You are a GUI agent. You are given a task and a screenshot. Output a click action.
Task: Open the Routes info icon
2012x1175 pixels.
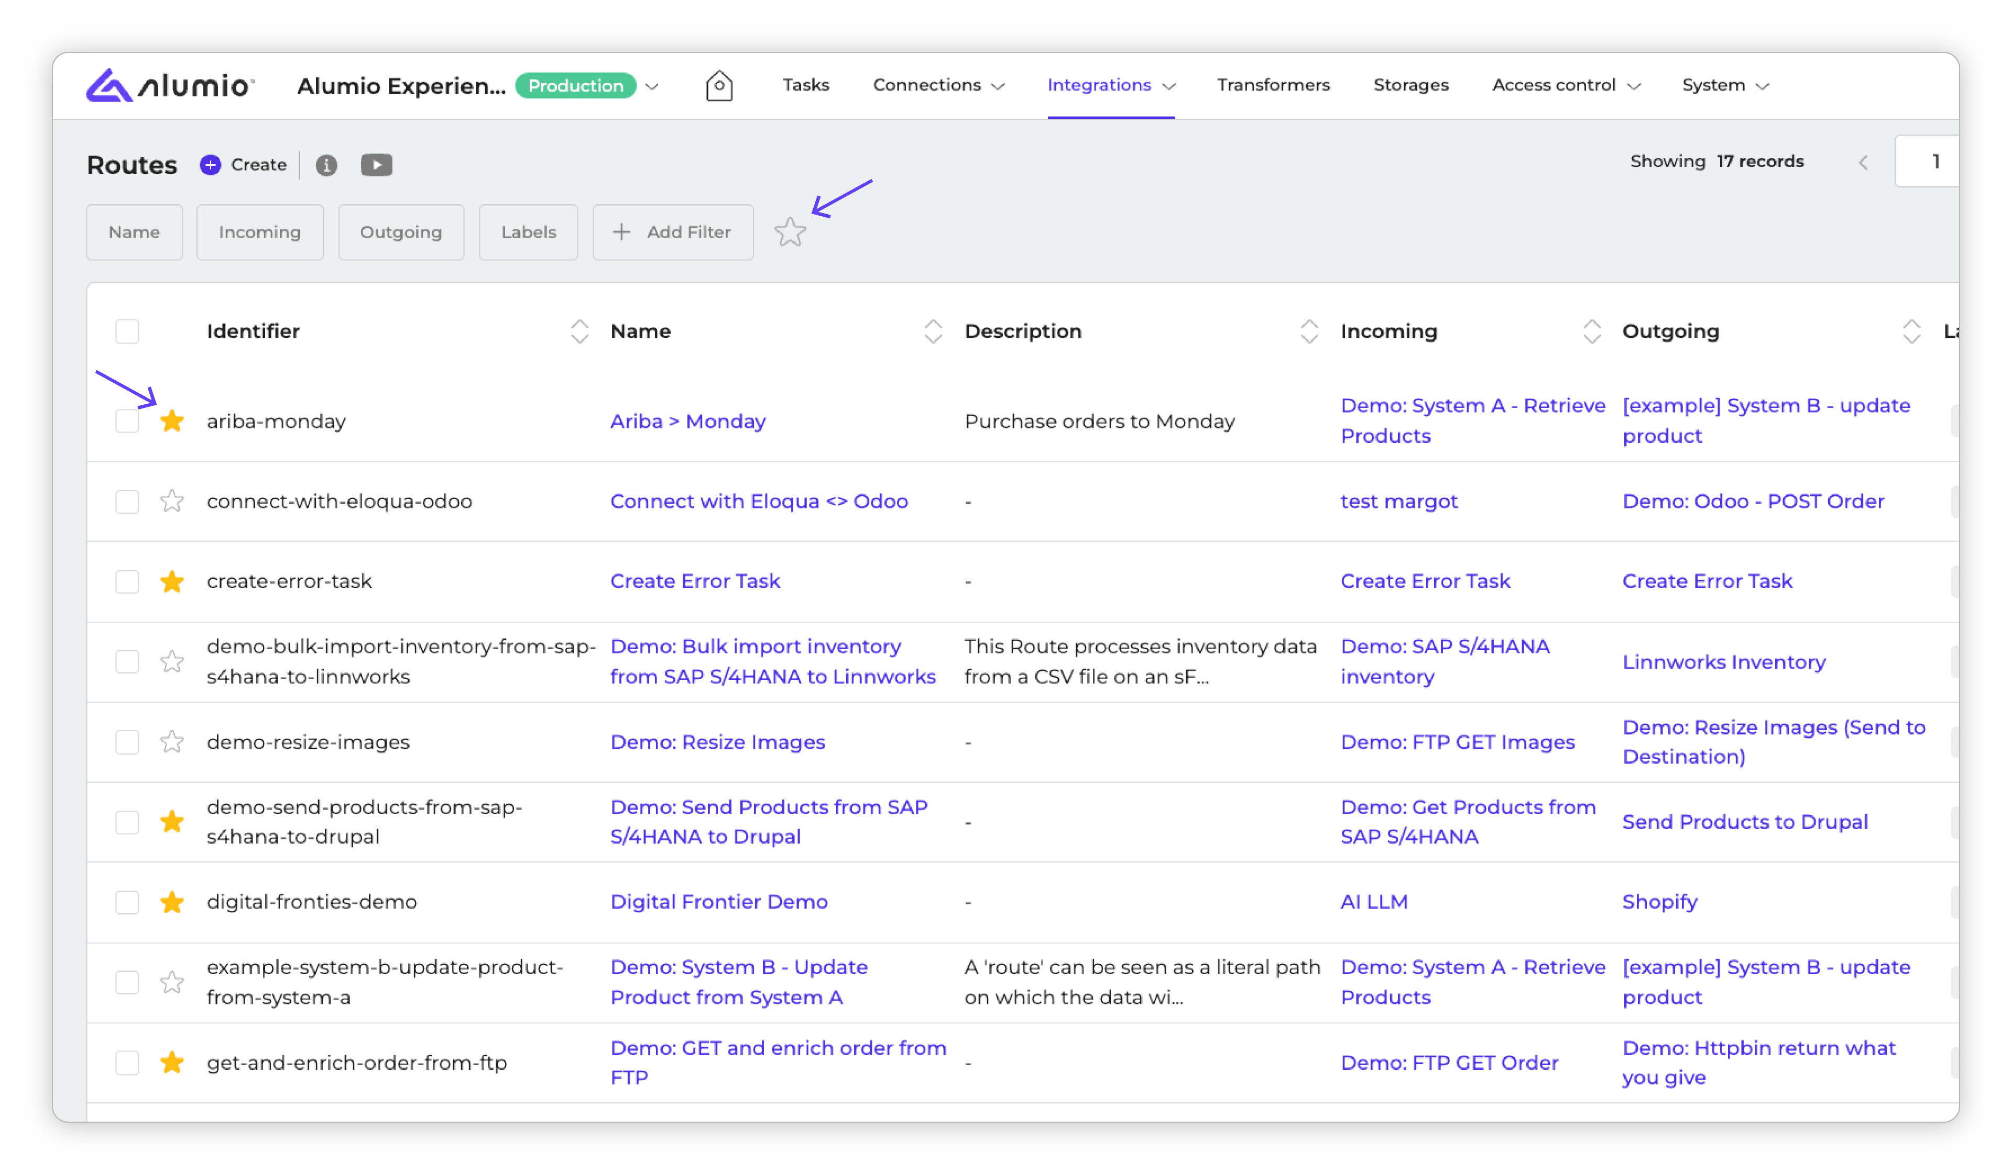(326, 164)
